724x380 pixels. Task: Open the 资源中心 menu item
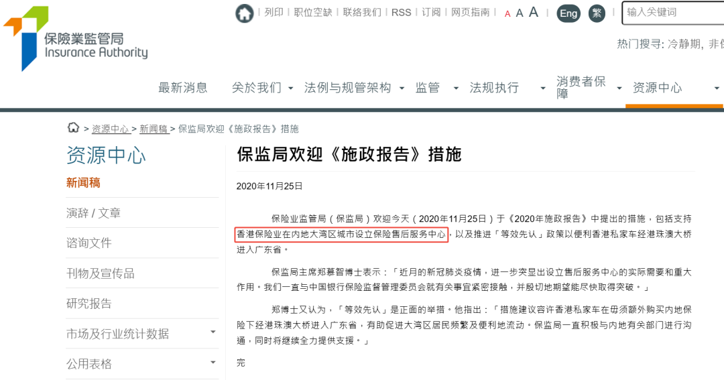coord(657,87)
